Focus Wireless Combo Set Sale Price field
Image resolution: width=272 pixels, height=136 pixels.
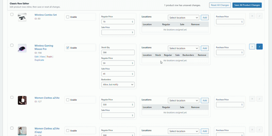(x=118, y=32)
